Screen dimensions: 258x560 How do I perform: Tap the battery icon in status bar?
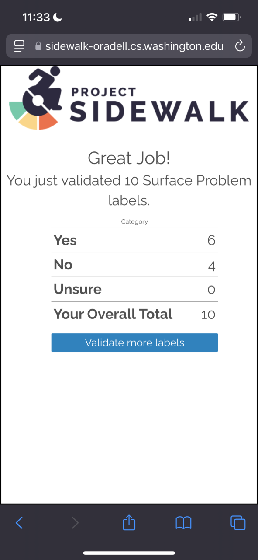tap(231, 17)
